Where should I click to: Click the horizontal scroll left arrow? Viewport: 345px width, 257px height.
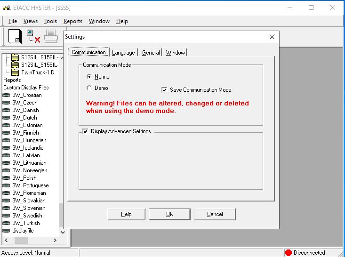pyautogui.click(x=6, y=240)
